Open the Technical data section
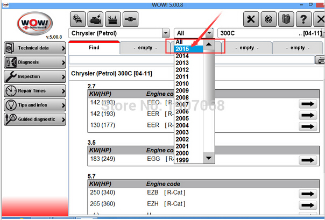Screen dimensions: 325x220 pos(34,48)
